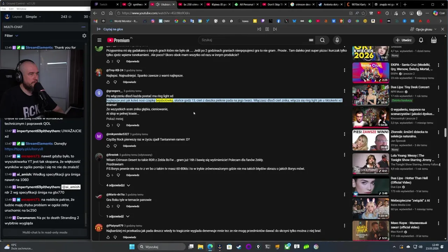Pause read aloud playback
The image size is (448, 252).
[x=267, y=29]
